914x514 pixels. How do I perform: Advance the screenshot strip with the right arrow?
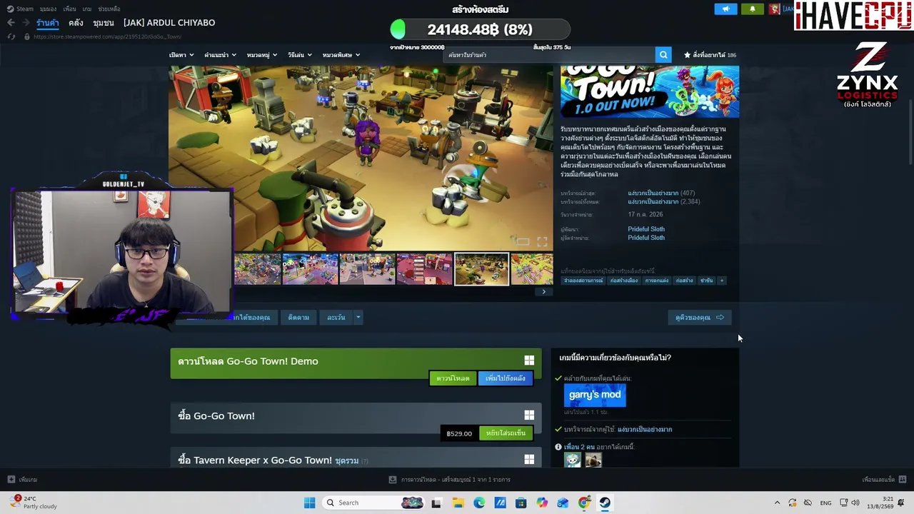(x=543, y=291)
